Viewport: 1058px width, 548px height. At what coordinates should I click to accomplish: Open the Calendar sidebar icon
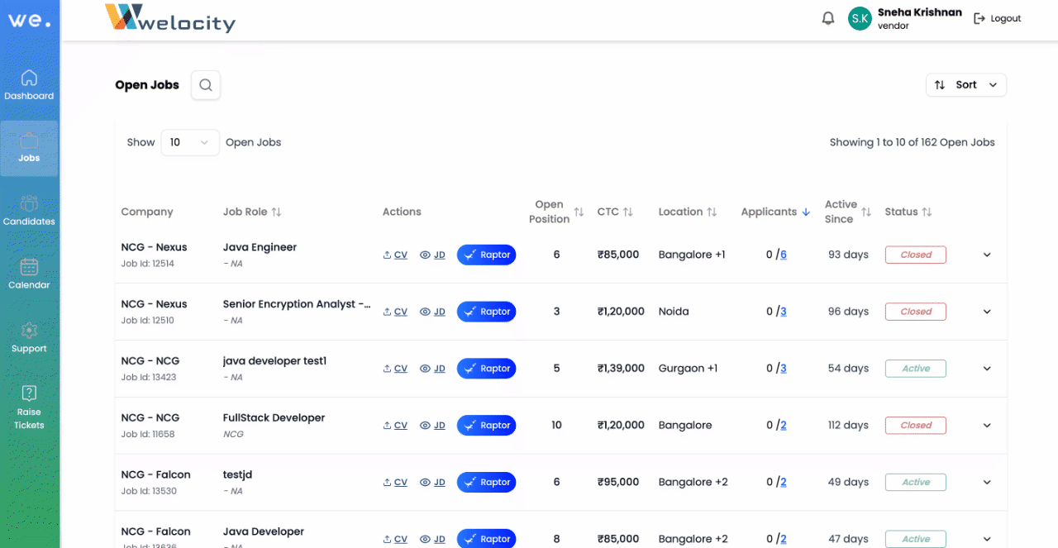(29, 274)
